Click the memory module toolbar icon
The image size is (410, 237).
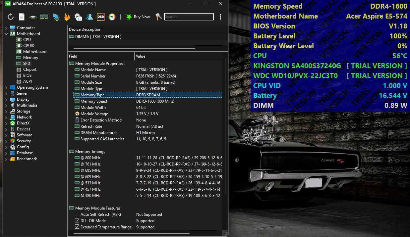[x=44, y=17]
